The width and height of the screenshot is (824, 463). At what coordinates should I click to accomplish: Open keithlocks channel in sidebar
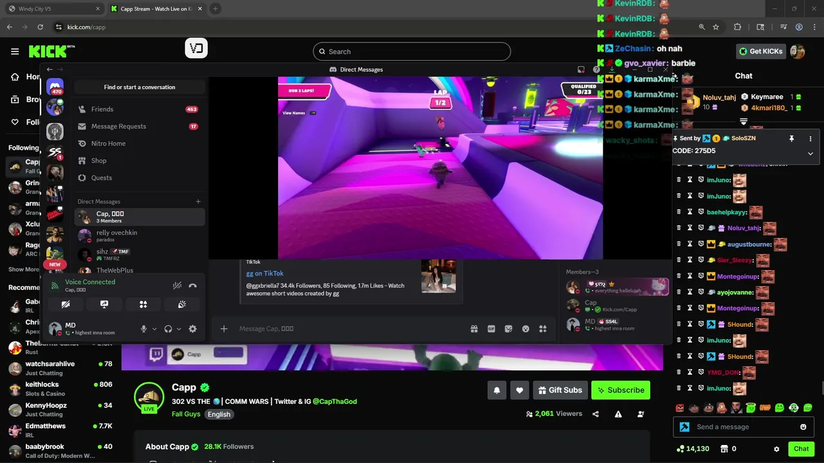coord(60,388)
